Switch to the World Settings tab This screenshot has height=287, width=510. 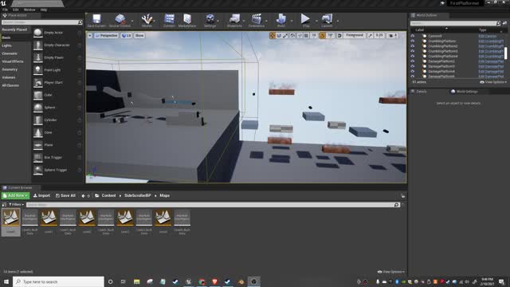pos(464,92)
